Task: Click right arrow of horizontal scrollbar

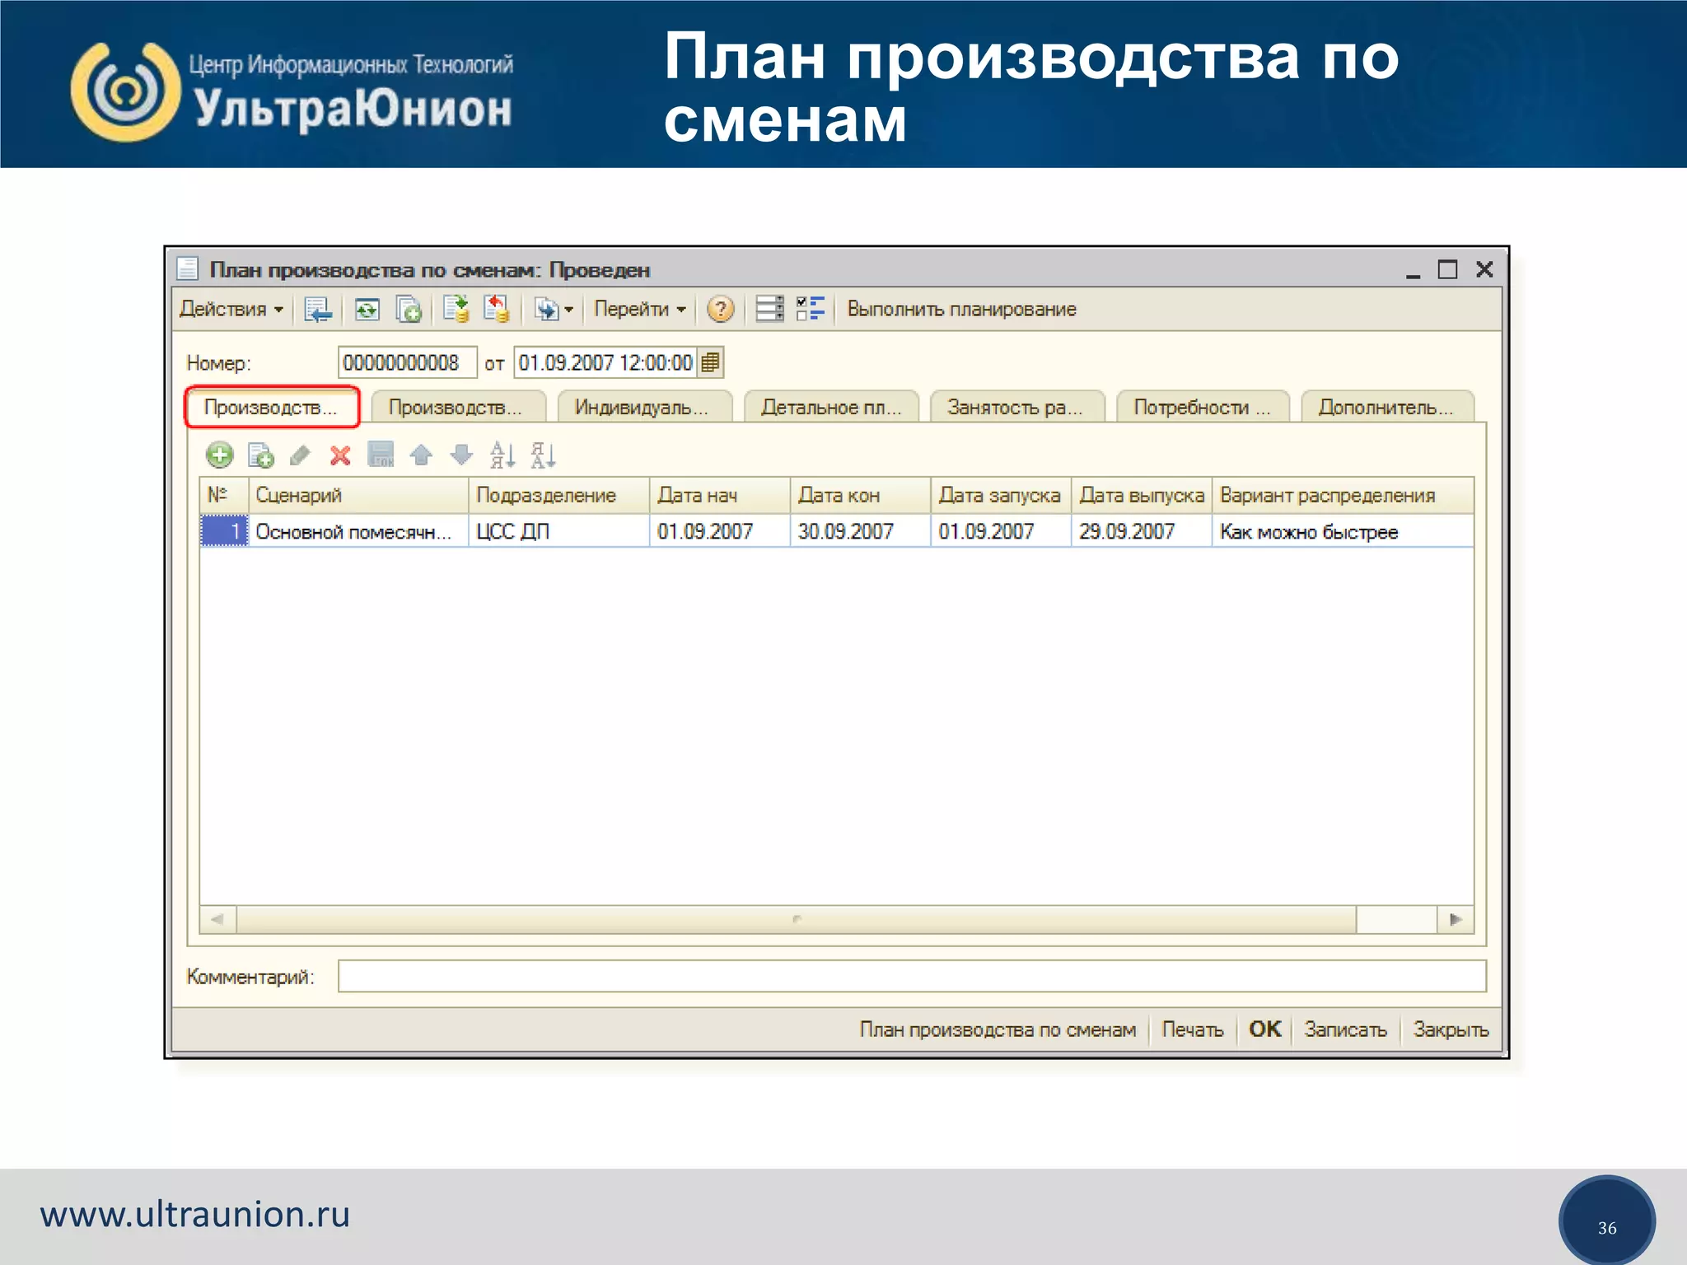Action: pos(1456,919)
